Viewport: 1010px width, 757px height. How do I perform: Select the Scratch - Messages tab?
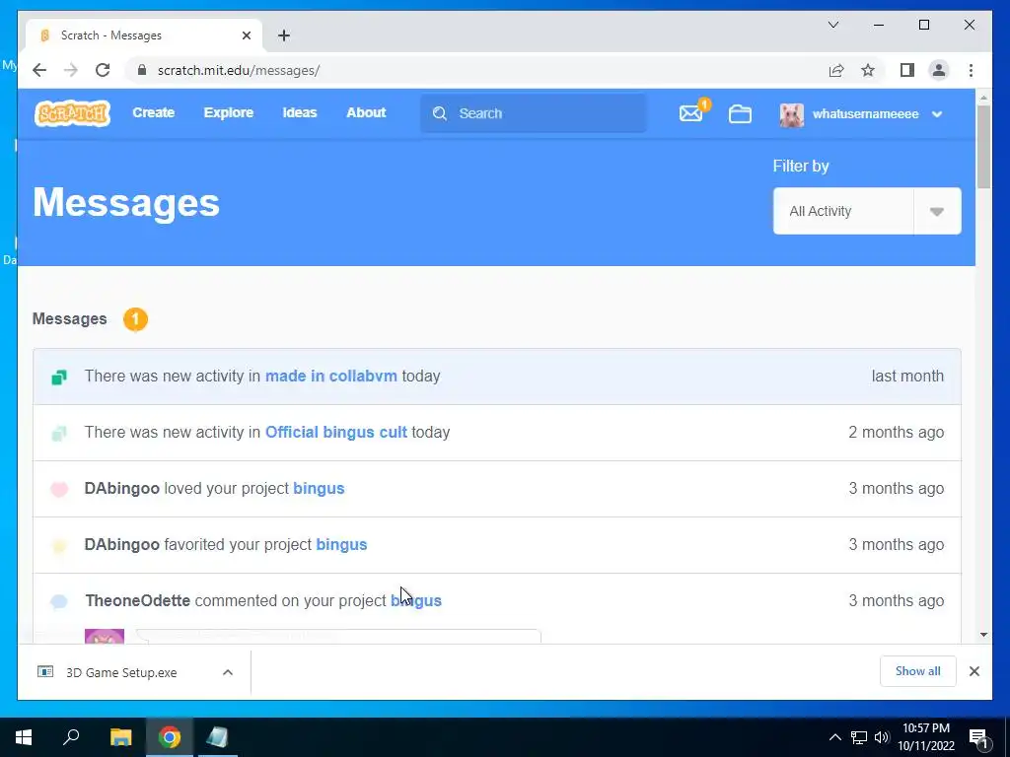tap(144, 35)
